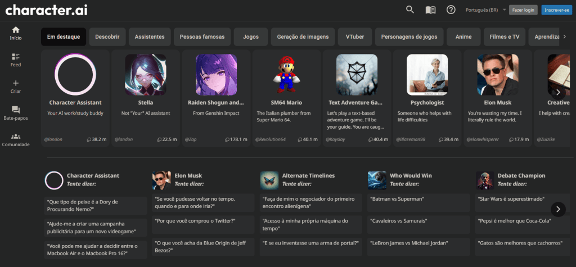This screenshot has height=267, width=576.
Task: Click the Criar plus icon
Action: 16,83
